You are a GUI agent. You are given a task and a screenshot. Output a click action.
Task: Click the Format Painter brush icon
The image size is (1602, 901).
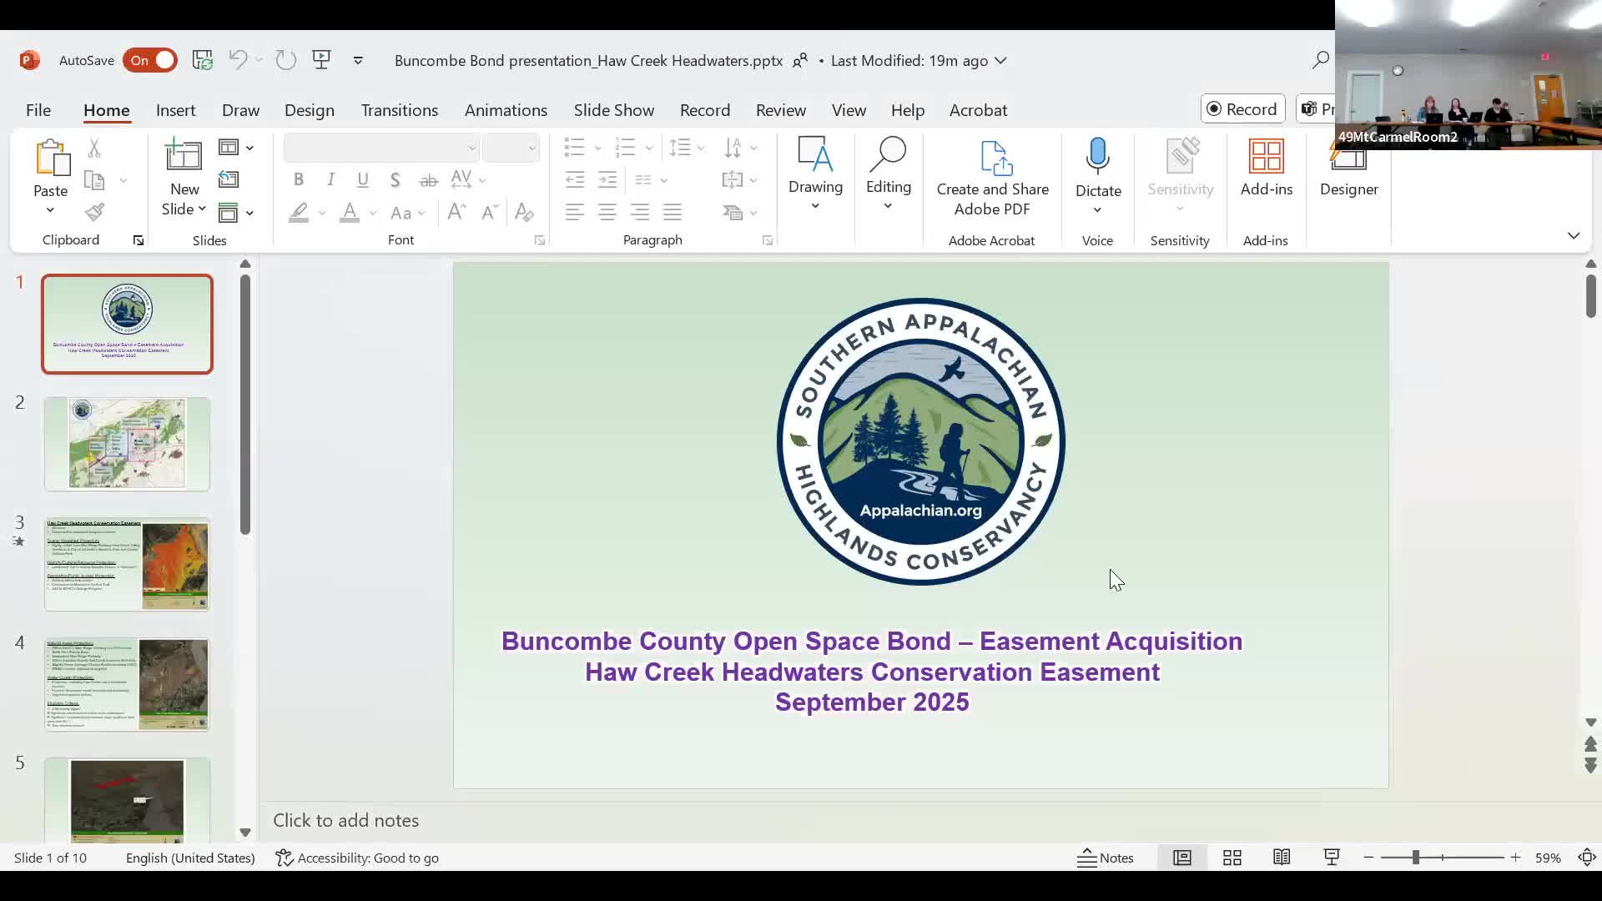94,212
